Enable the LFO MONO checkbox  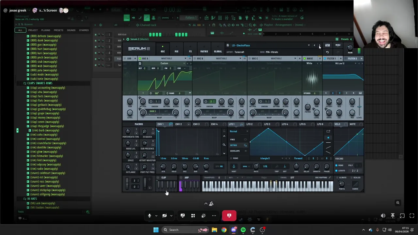click(231, 158)
